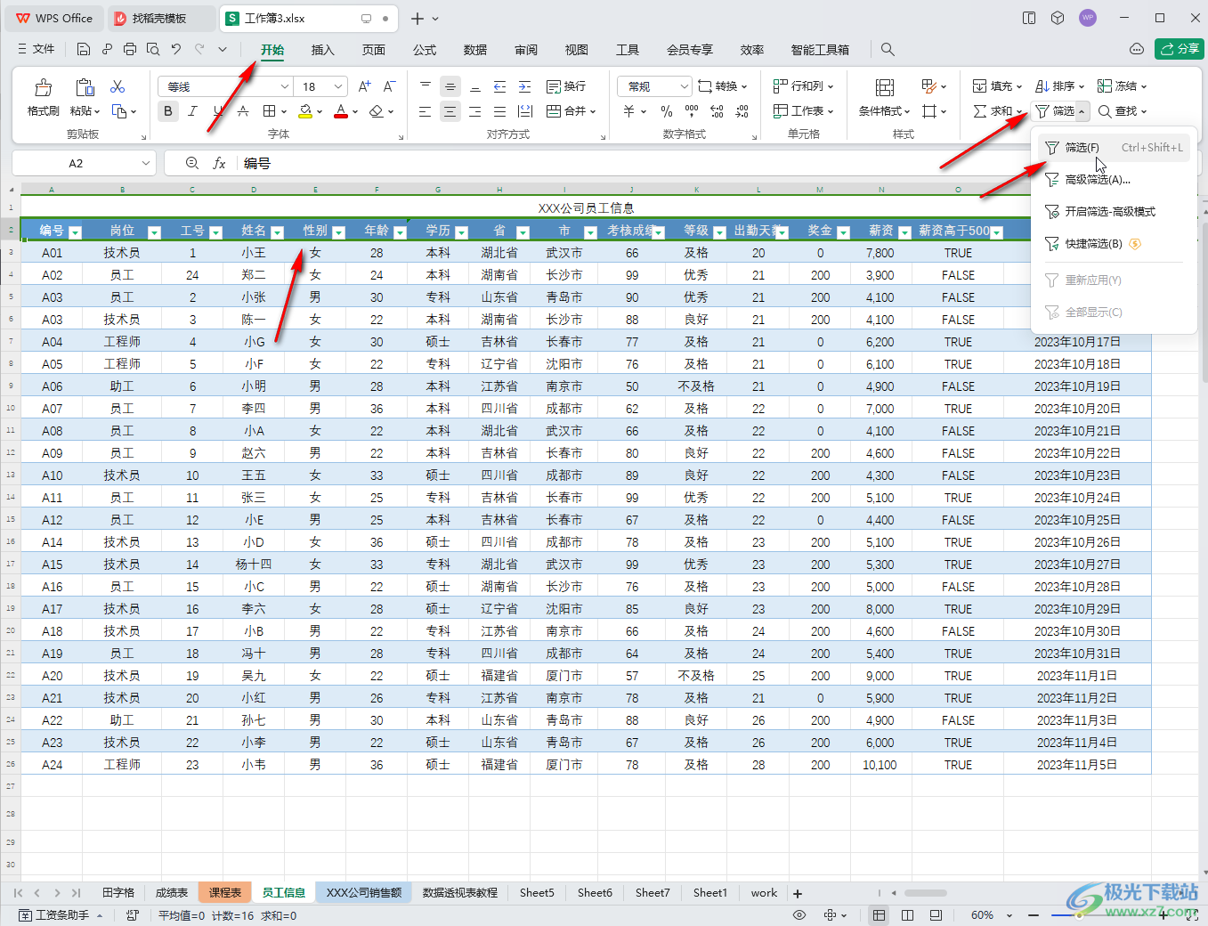
Task: Select the cell containing 杨十四
Action: (x=254, y=565)
